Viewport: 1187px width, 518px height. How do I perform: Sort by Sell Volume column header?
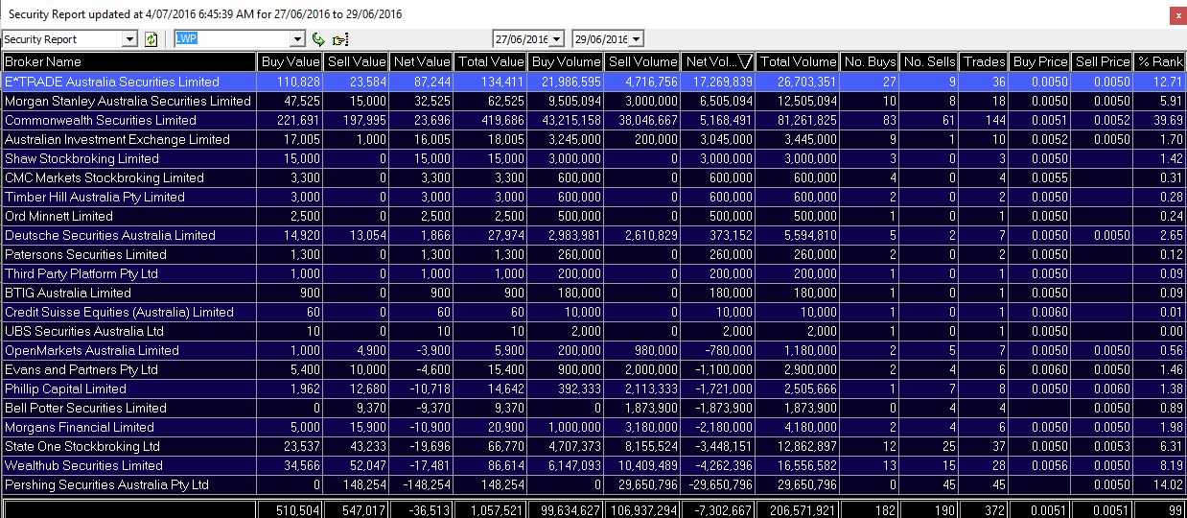coord(642,61)
